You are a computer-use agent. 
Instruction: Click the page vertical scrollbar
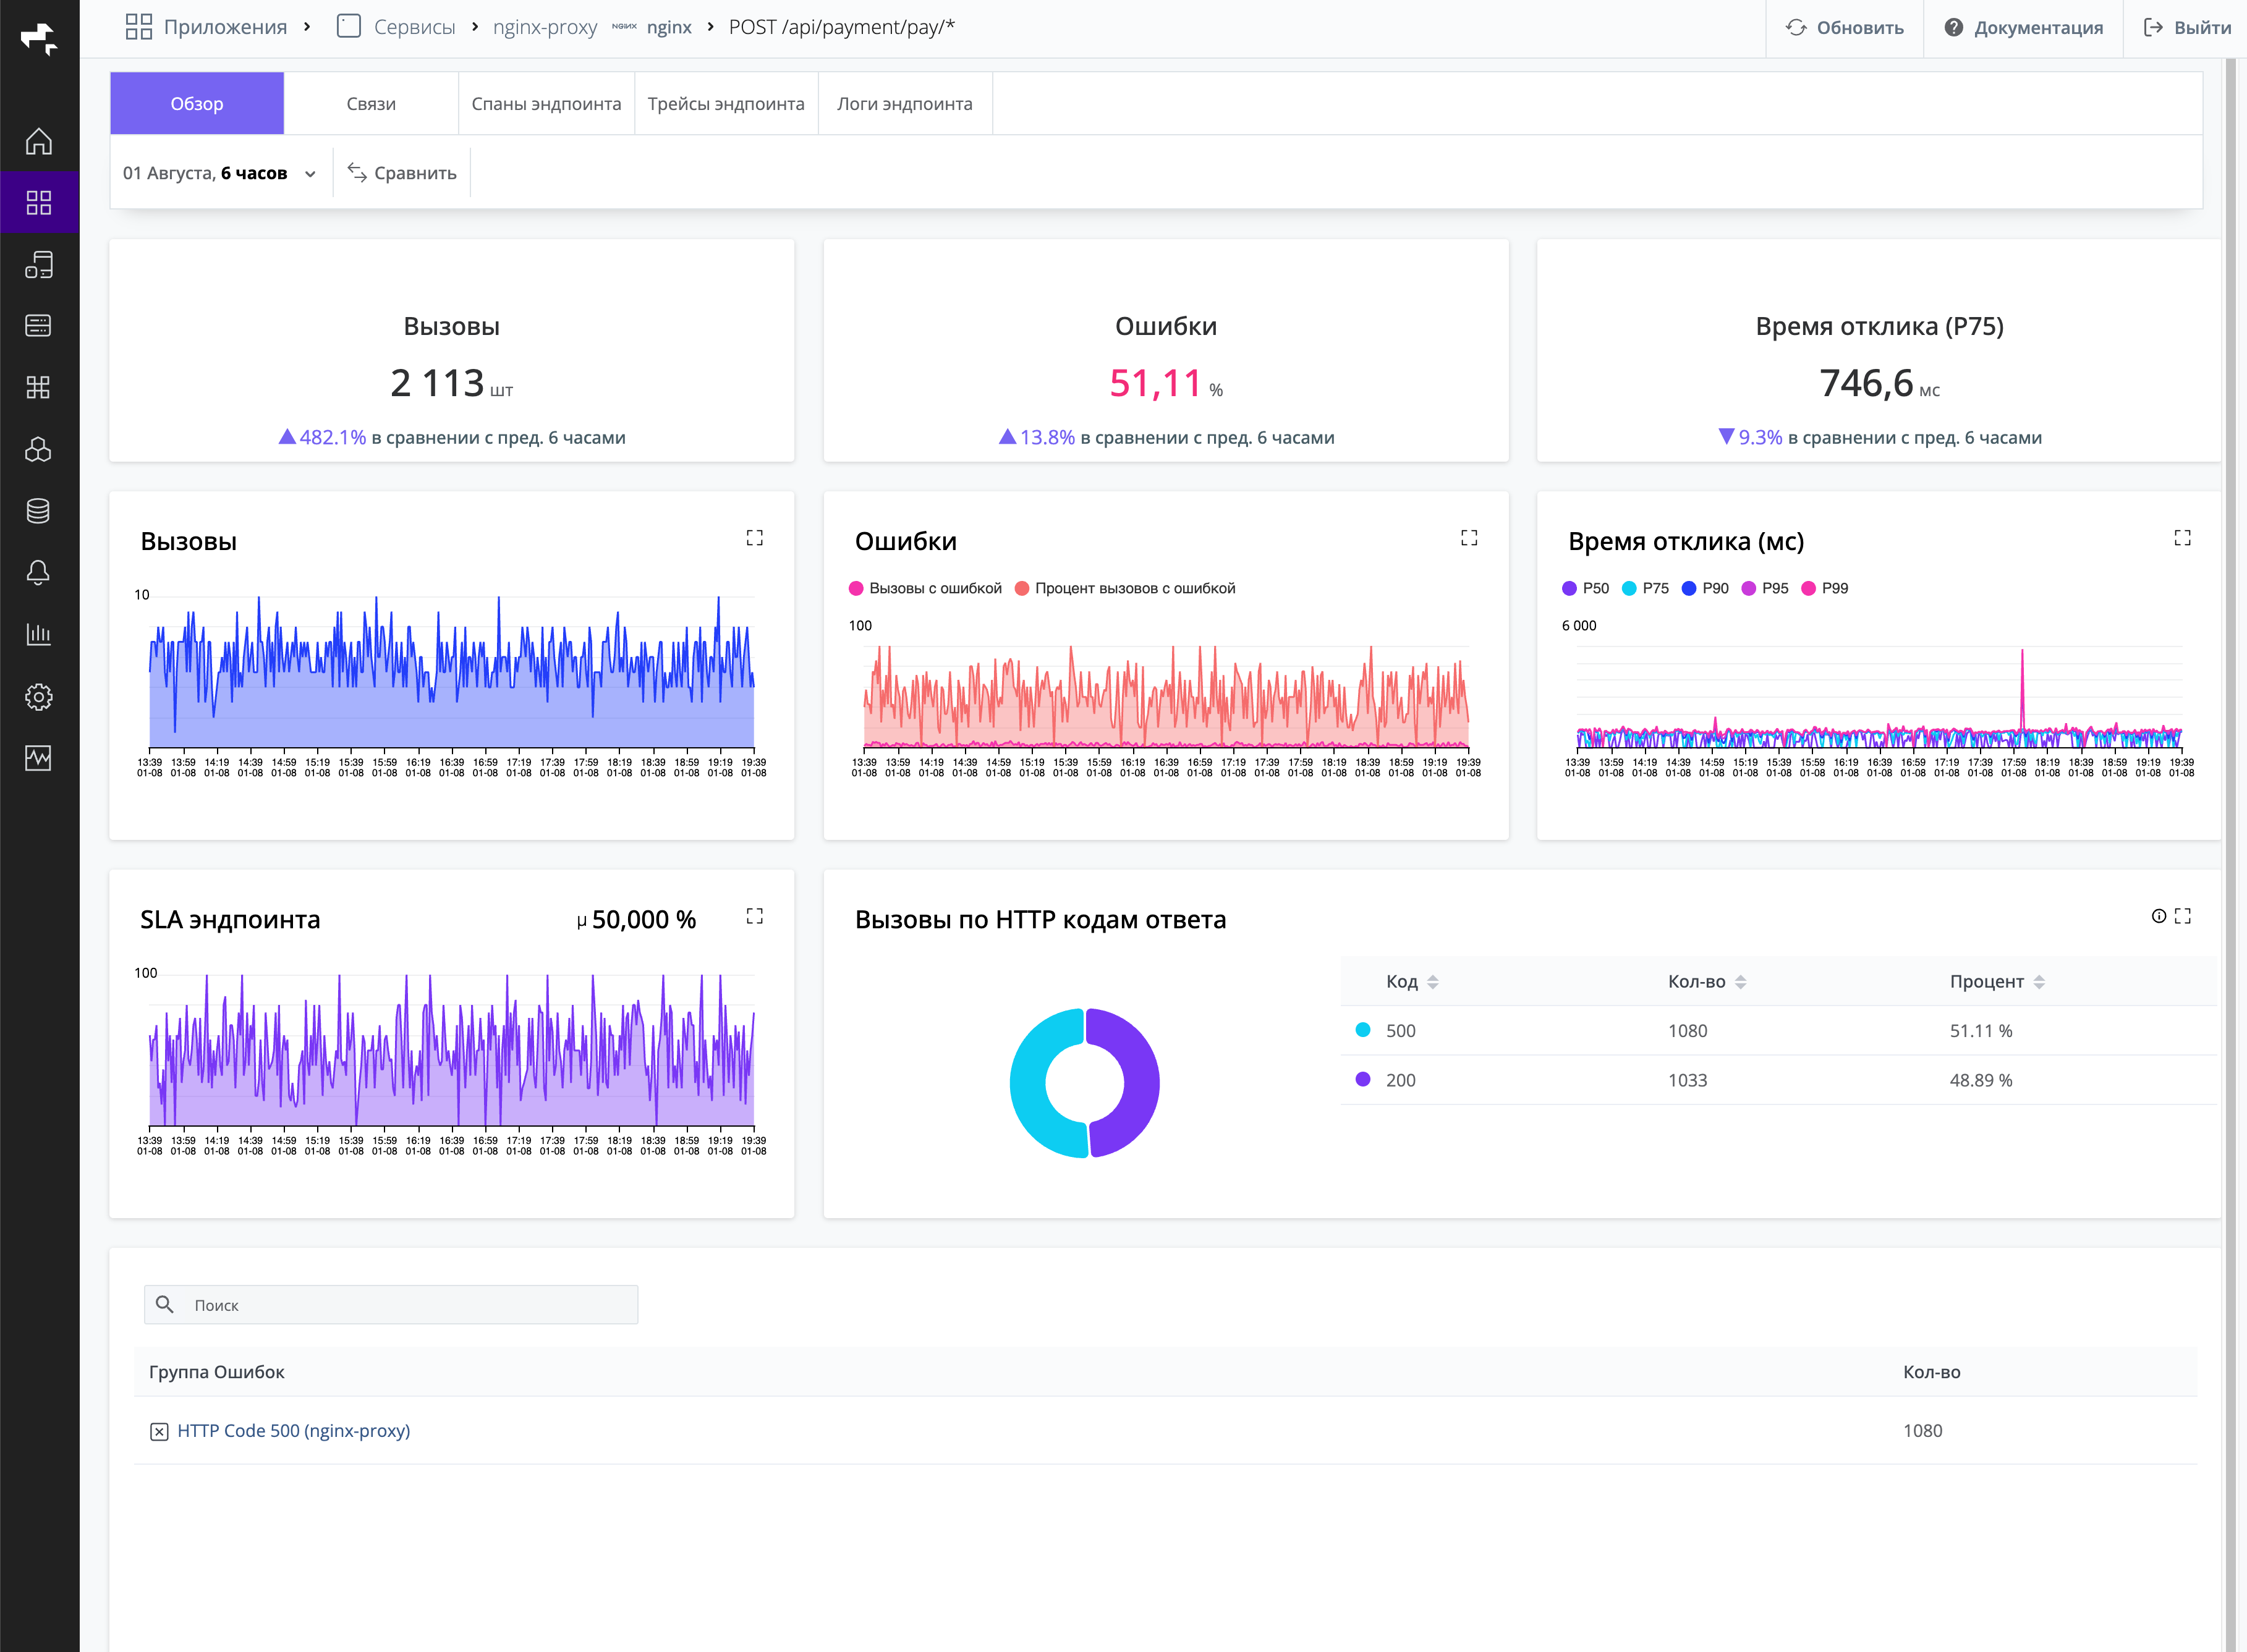point(2230,855)
